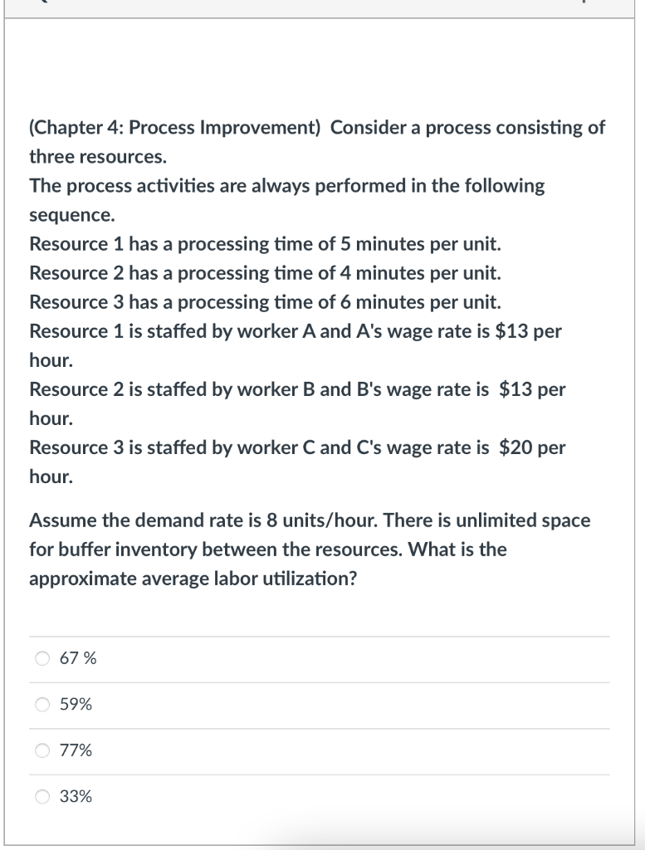Viewport: 645px width, 850px height.
Task: Click the divider above the answer choices
Action: [x=322, y=635]
